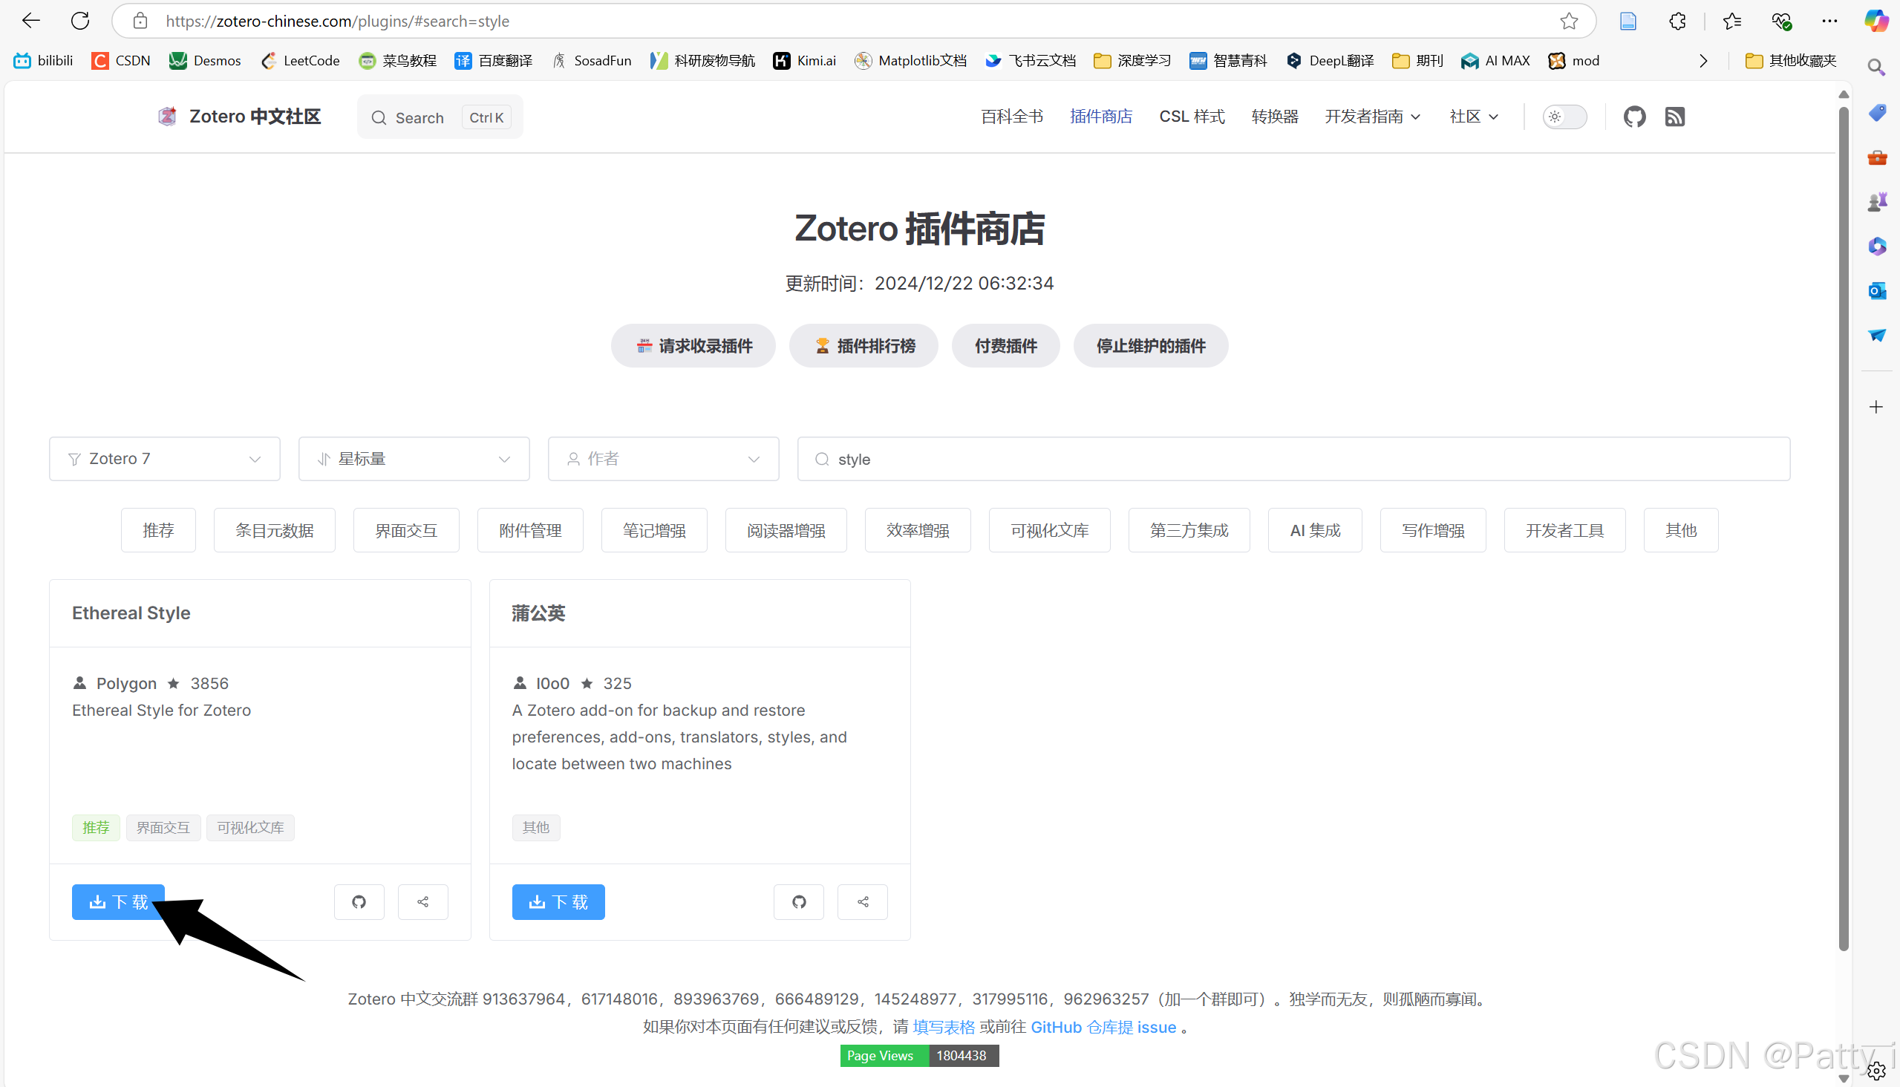1900x1087 pixels.
Task: Add page to favorites with star icon
Action: (1569, 21)
